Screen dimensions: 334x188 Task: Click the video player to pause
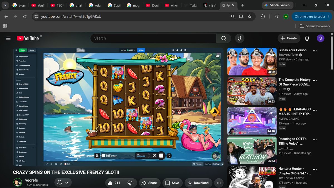pos(118,107)
